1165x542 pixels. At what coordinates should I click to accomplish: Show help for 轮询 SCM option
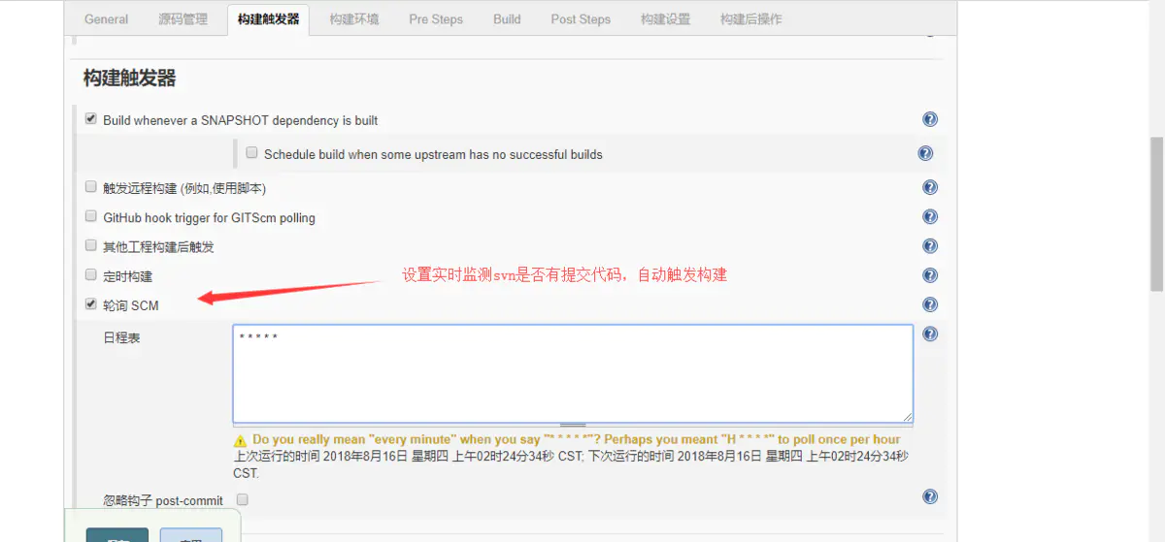point(930,304)
